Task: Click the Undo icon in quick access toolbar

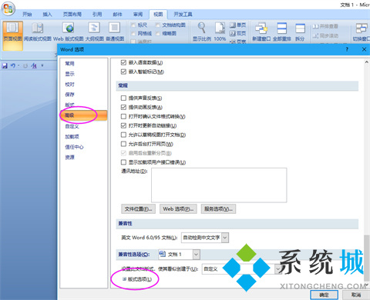Action: tap(13, 66)
